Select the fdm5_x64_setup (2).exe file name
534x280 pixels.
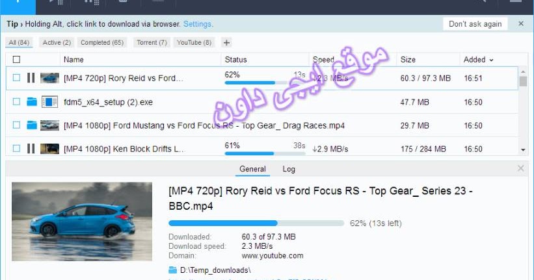tap(108, 102)
